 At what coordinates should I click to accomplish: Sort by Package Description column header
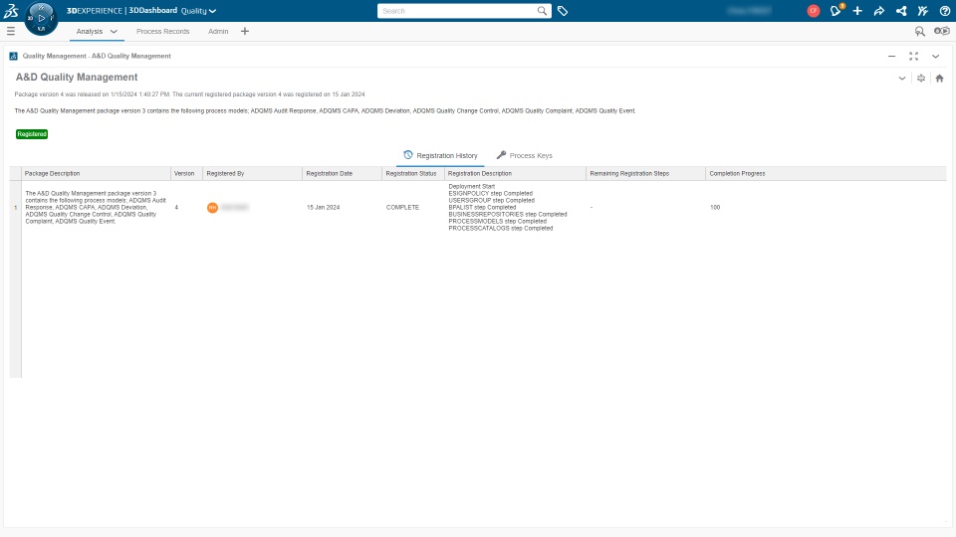(97, 173)
